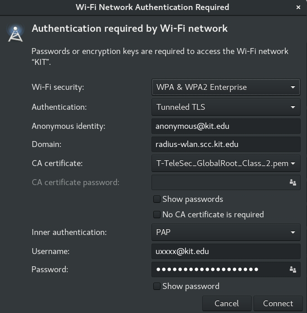Open the Wi-Fi security dropdown
The height and width of the screenshot is (313, 307).
coord(225,87)
